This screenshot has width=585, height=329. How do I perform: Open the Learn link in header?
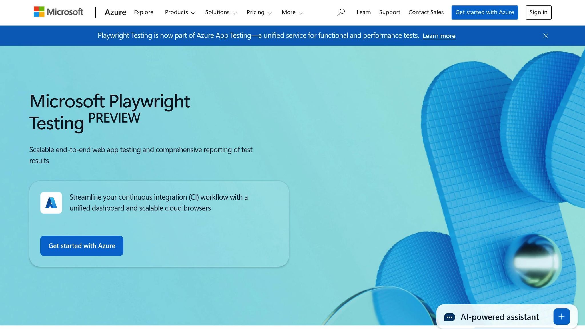(x=364, y=12)
